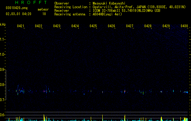
Task: Click the observer name Masayuki Kobayashi
Action: [109, 3]
